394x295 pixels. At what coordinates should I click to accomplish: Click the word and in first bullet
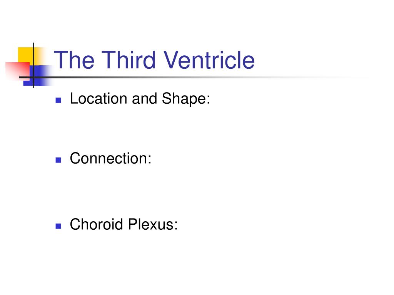point(145,98)
